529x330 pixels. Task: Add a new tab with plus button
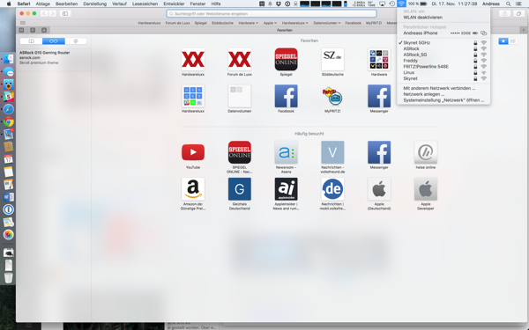click(x=523, y=30)
